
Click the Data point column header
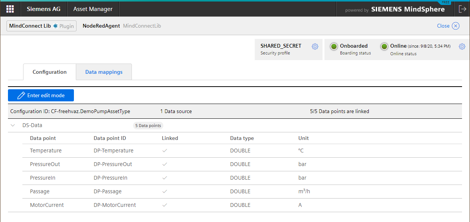click(x=43, y=138)
